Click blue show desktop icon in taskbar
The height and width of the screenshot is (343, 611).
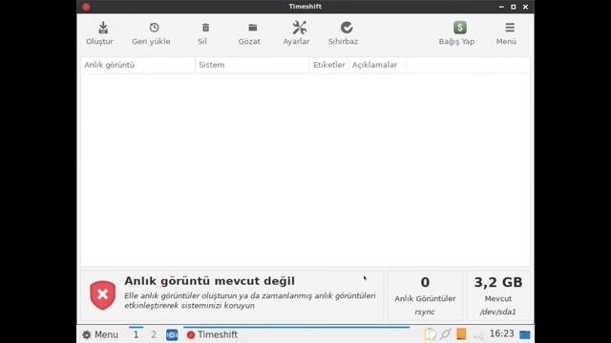click(172, 334)
